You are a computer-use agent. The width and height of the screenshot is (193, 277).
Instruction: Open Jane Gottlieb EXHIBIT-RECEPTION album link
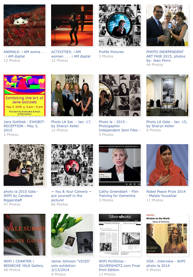pyautogui.click(x=24, y=126)
